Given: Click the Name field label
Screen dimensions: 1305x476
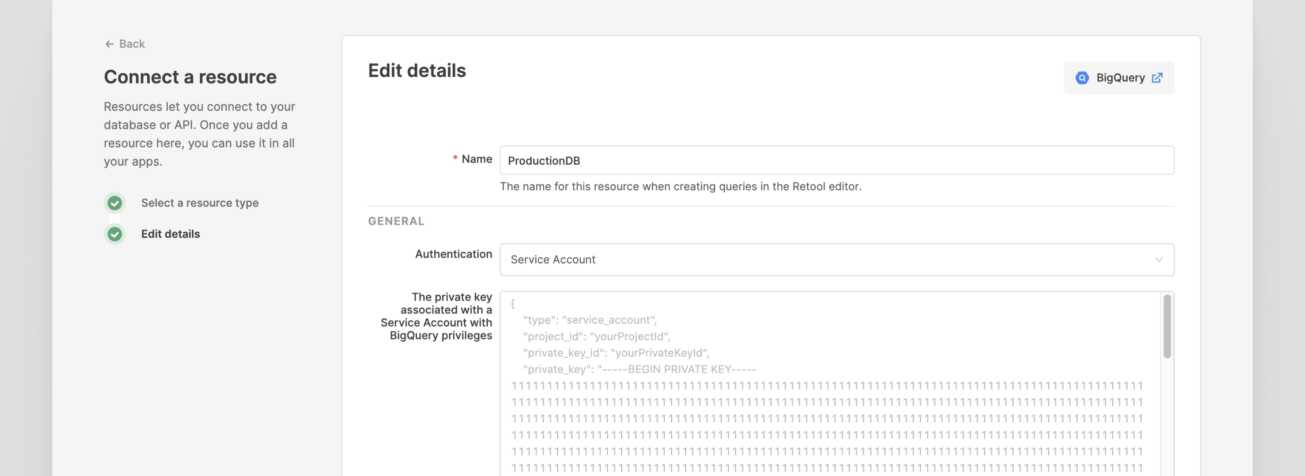Looking at the screenshot, I should pos(476,159).
